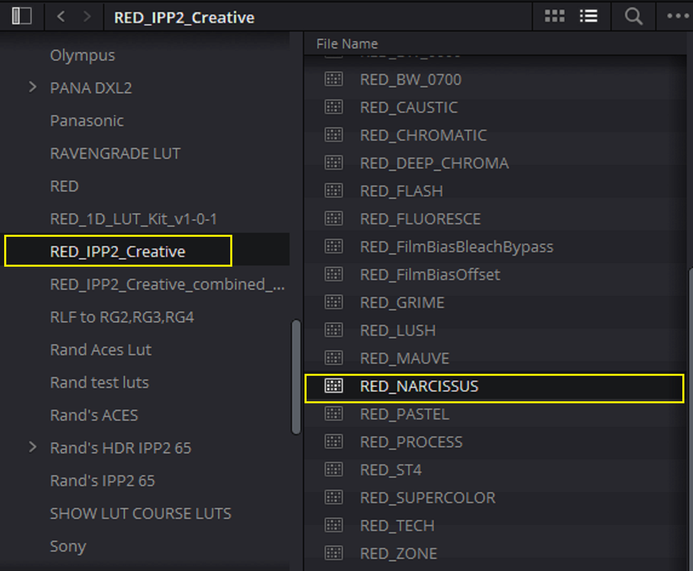Select Rand's HDR IPP2 65 folder label
This screenshot has height=571, width=693.
click(120, 448)
